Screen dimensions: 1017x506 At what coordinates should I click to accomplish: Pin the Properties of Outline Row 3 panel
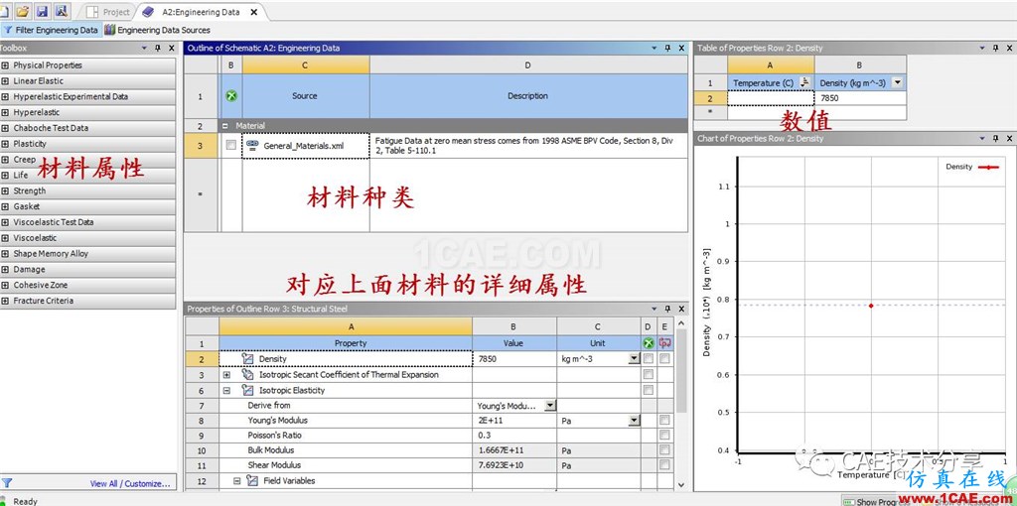(x=667, y=309)
